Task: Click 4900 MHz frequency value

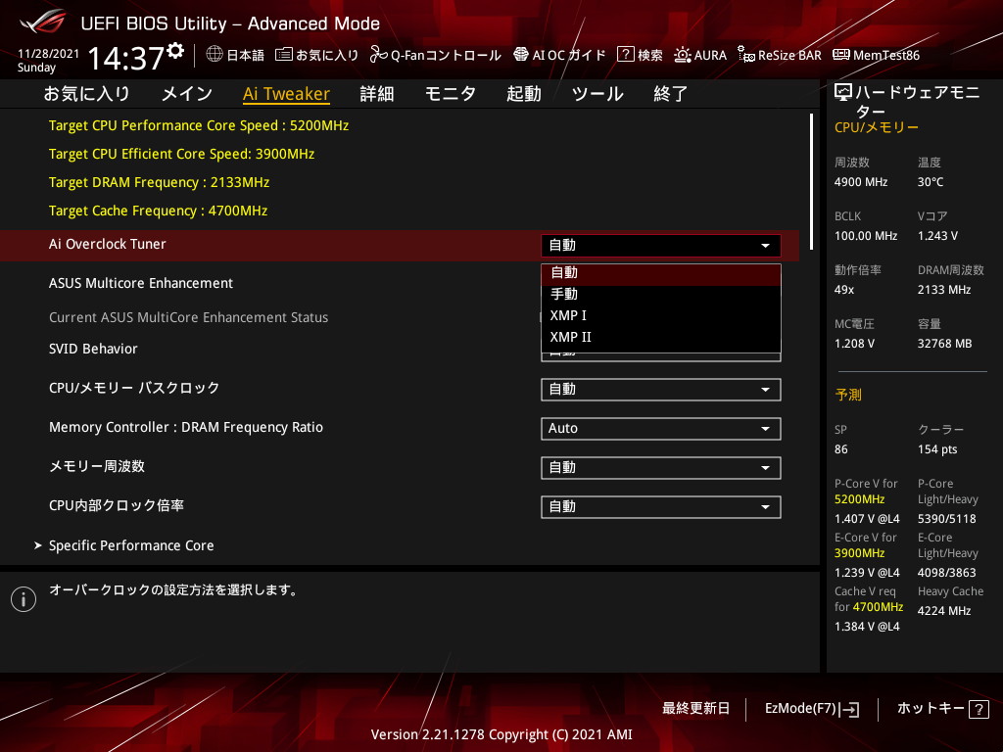Action: 861,182
